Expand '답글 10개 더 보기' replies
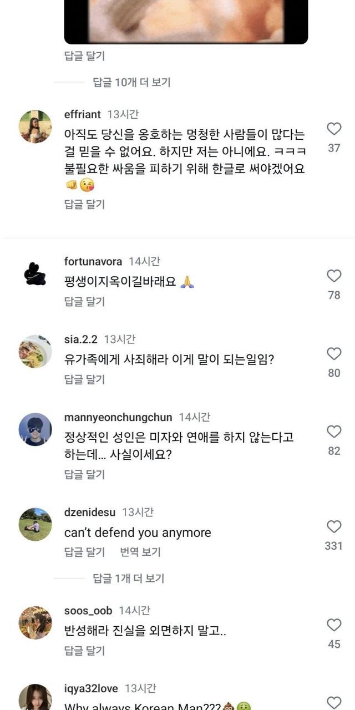The width and height of the screenshot is (355, 710). coord(131,82)
